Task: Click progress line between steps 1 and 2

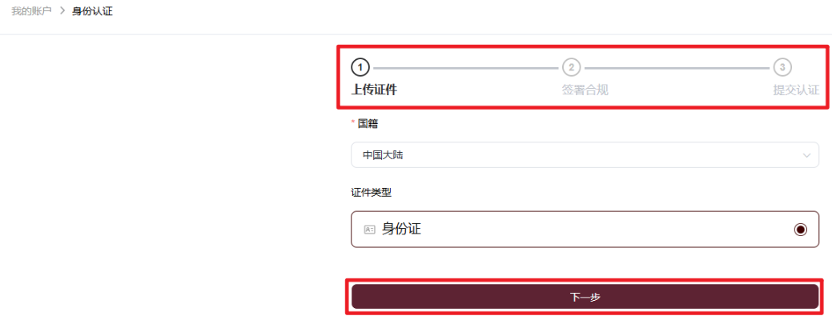Action: point(466,68)
